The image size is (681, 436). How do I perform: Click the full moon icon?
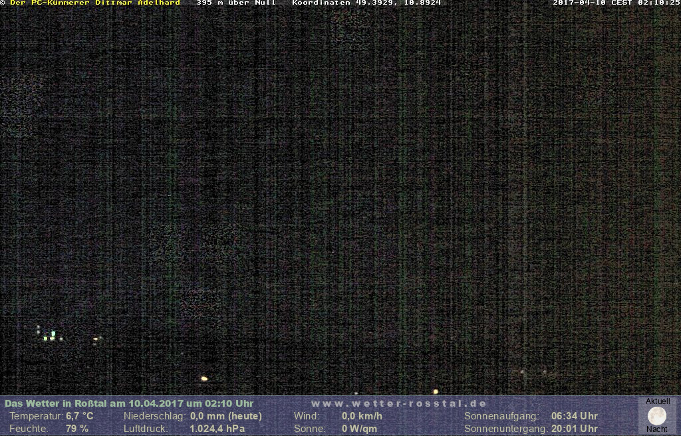click(x=656, y=416)
